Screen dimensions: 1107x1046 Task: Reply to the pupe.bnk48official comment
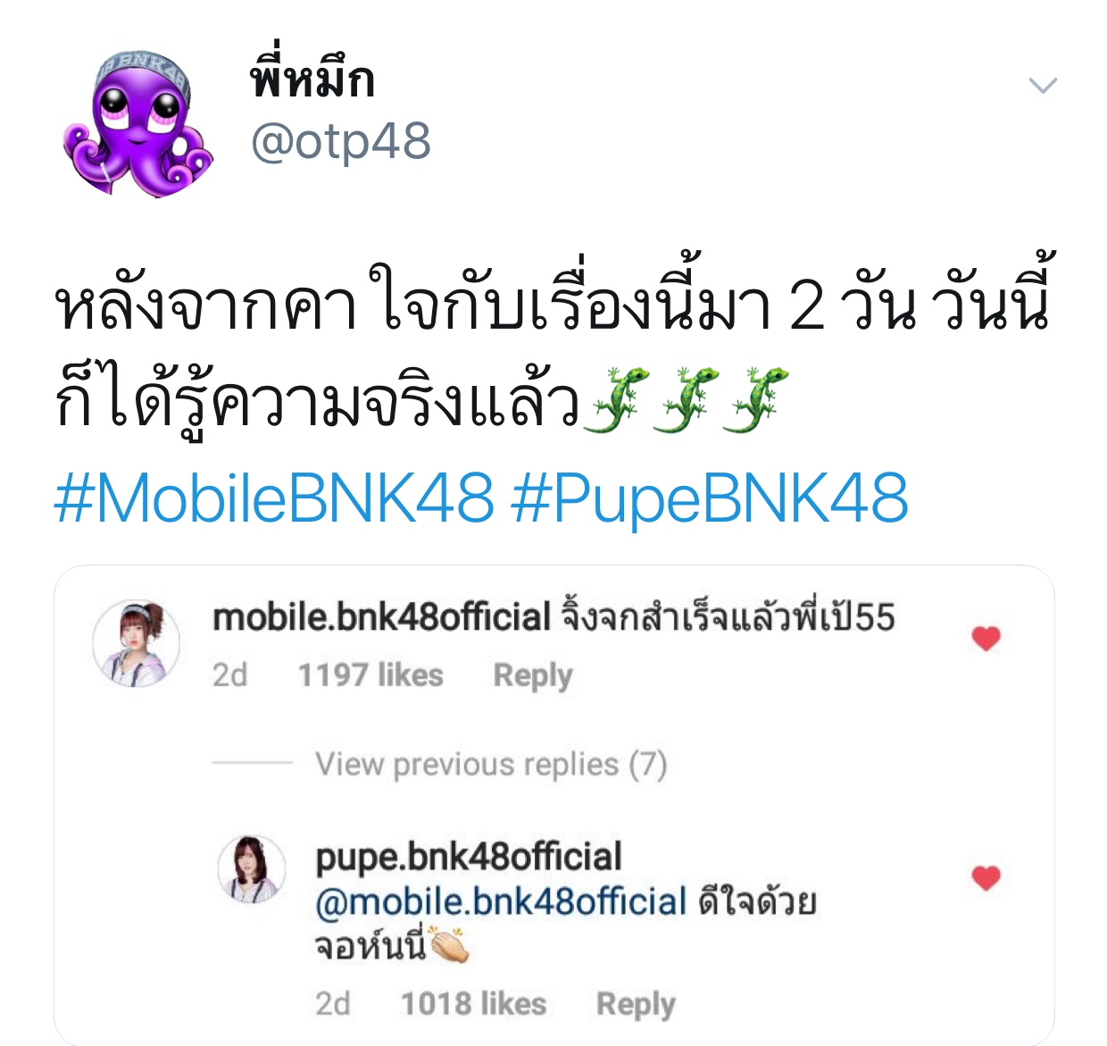tap(636, 1004)
